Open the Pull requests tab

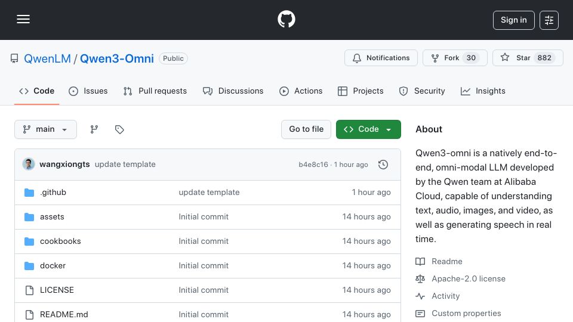[x=155, y=91]
